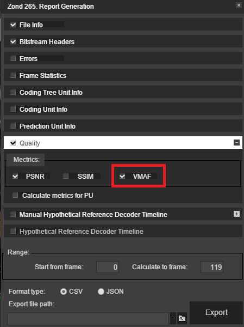Enable the SSIM metric checkbox
Image resolution: width=244 pixels, height=327 pixels.
point(66,176)
